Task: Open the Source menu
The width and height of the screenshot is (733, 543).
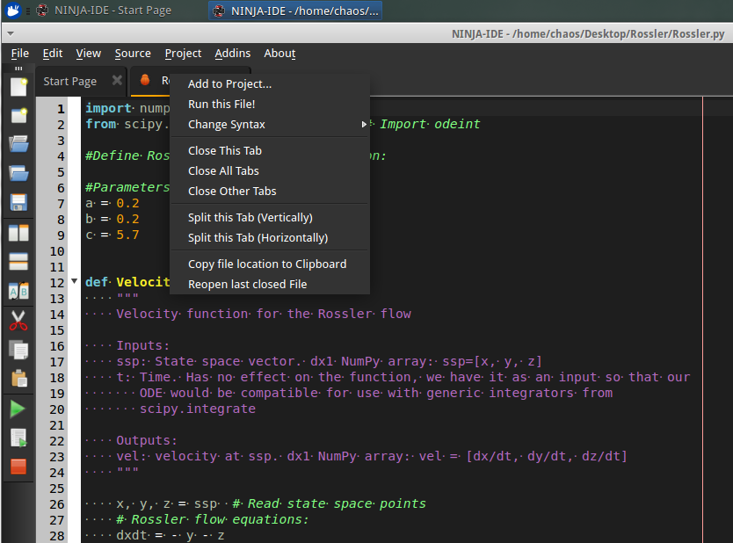Action: (133, 54)
